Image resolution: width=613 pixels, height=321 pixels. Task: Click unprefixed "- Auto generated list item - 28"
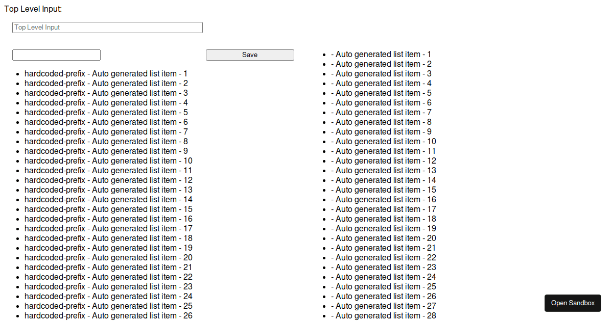click(x=384, y=316)
